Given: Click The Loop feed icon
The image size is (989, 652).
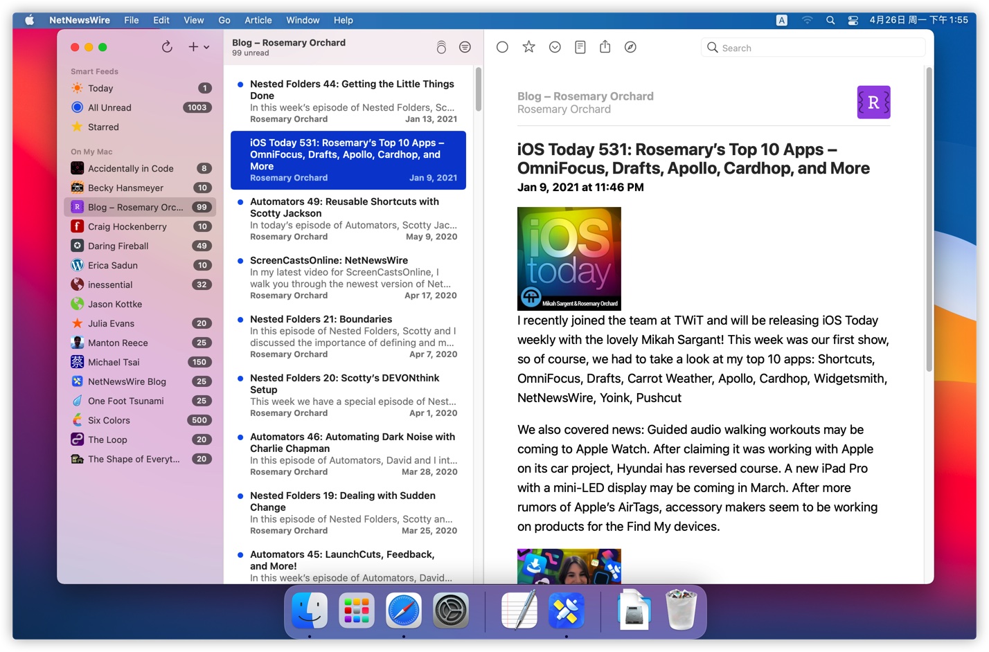Looking at the screenshot, I should click(x=78, y=440).
